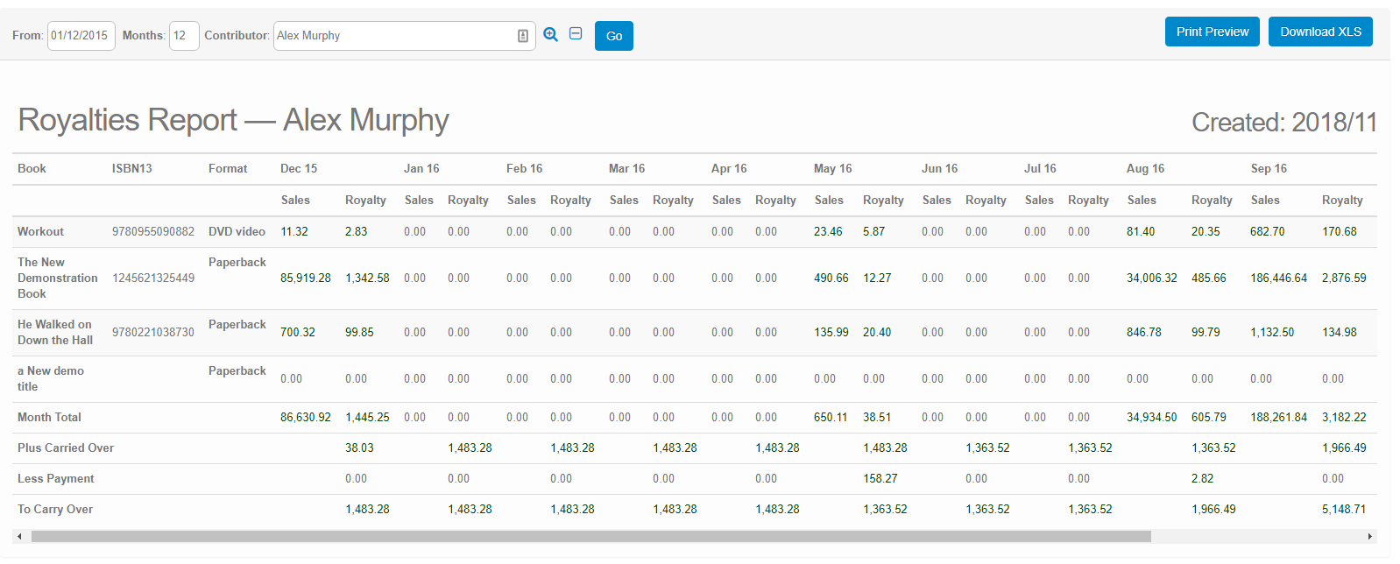Click the 11.32 sales value for Workout
Screen dimensions: 1400x564
click(x=294, y=231)
